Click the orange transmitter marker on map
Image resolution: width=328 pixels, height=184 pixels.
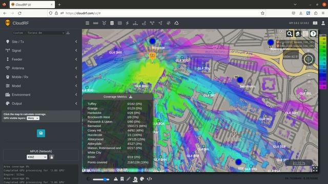(x=153, y=56)
